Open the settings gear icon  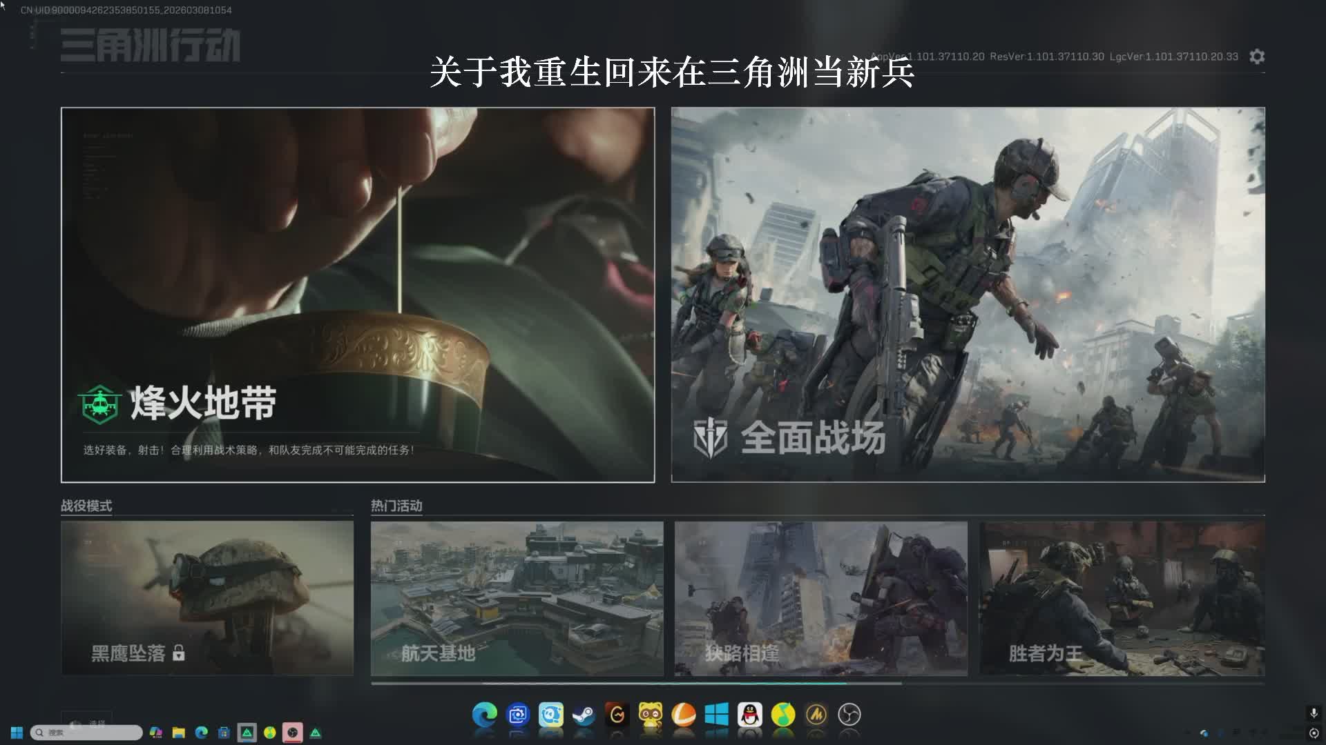coord(1257,57)
